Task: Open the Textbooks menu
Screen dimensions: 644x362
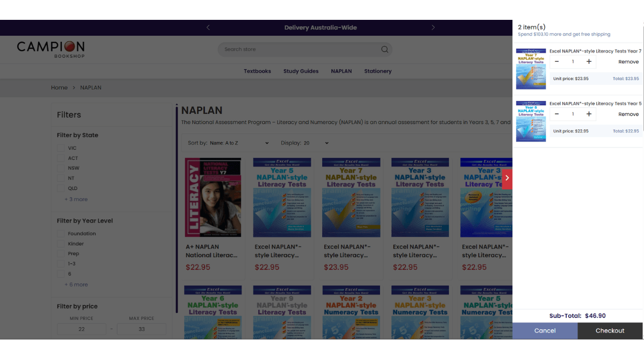Action: click(x=257, y=71)
